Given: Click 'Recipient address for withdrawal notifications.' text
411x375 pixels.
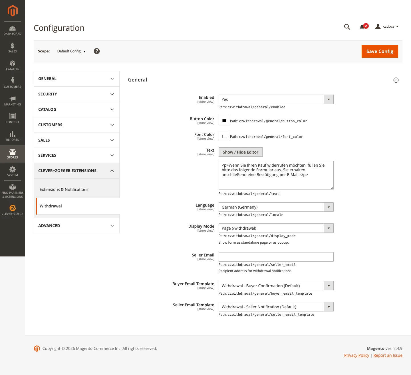Looking at the screenshot, I should 255,271.
